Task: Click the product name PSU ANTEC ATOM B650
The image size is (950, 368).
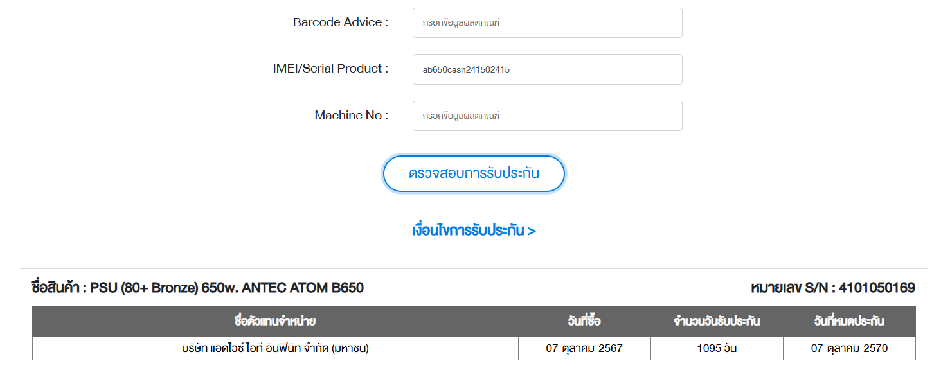Action: [227, 288]
